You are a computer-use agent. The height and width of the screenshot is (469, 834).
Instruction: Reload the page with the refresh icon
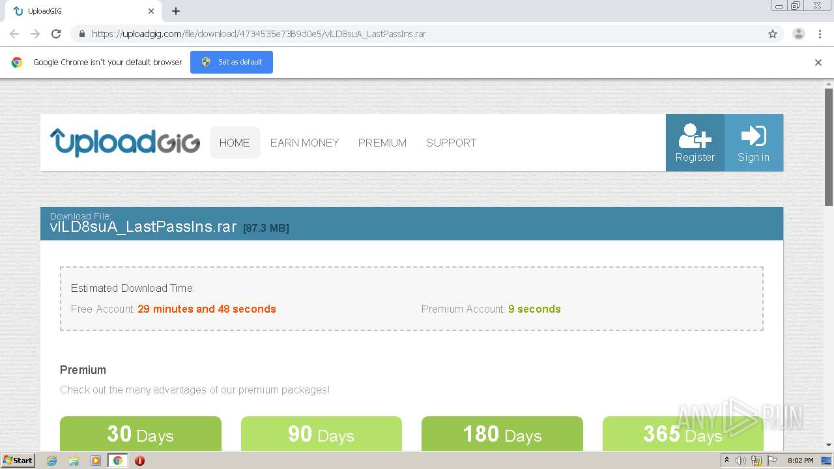(56, 34)
